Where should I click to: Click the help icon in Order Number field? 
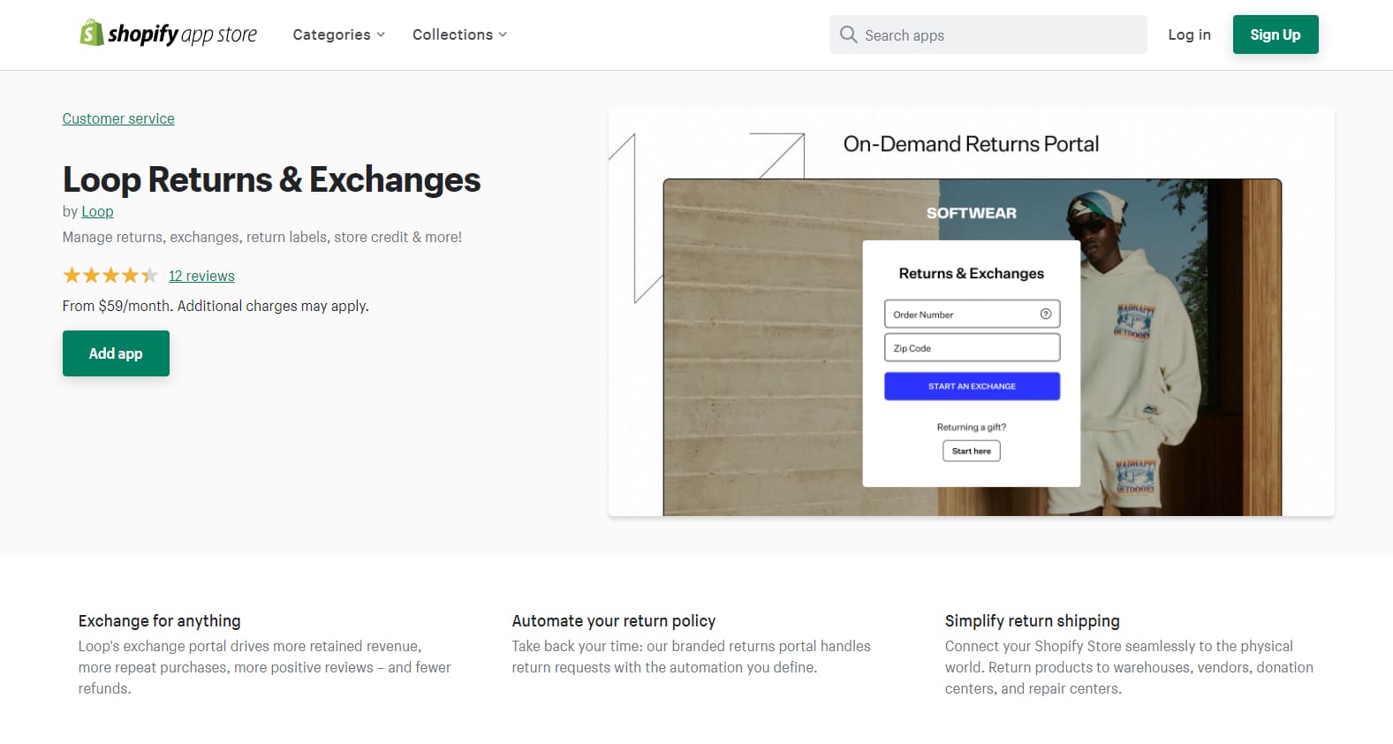(x=1046, y=314)
